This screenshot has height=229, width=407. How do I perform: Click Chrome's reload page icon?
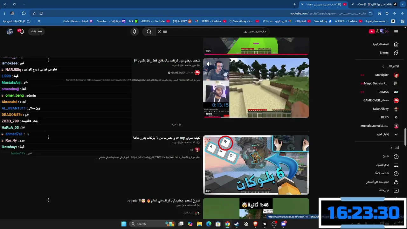click(x=387, y=13)
